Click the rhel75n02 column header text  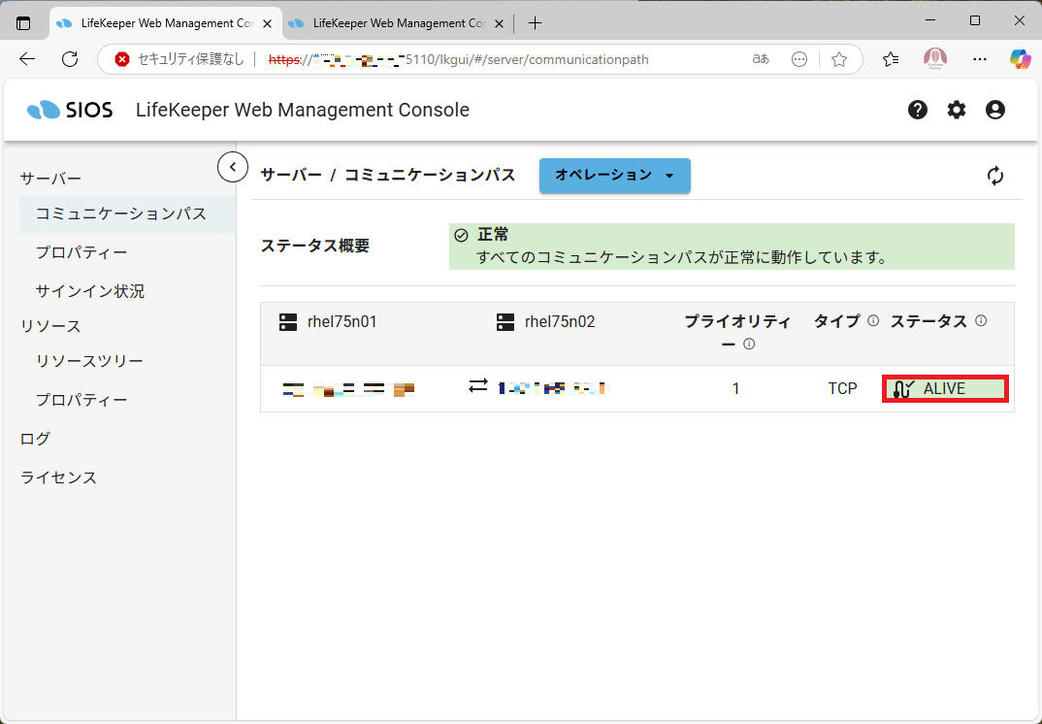(560, 322)
